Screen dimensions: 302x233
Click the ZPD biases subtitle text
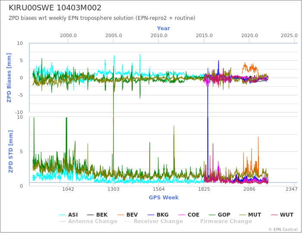tap(102, 18)
